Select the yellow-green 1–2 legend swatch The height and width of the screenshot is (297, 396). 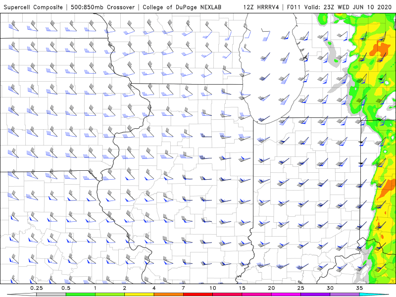(x=110, y=295)
